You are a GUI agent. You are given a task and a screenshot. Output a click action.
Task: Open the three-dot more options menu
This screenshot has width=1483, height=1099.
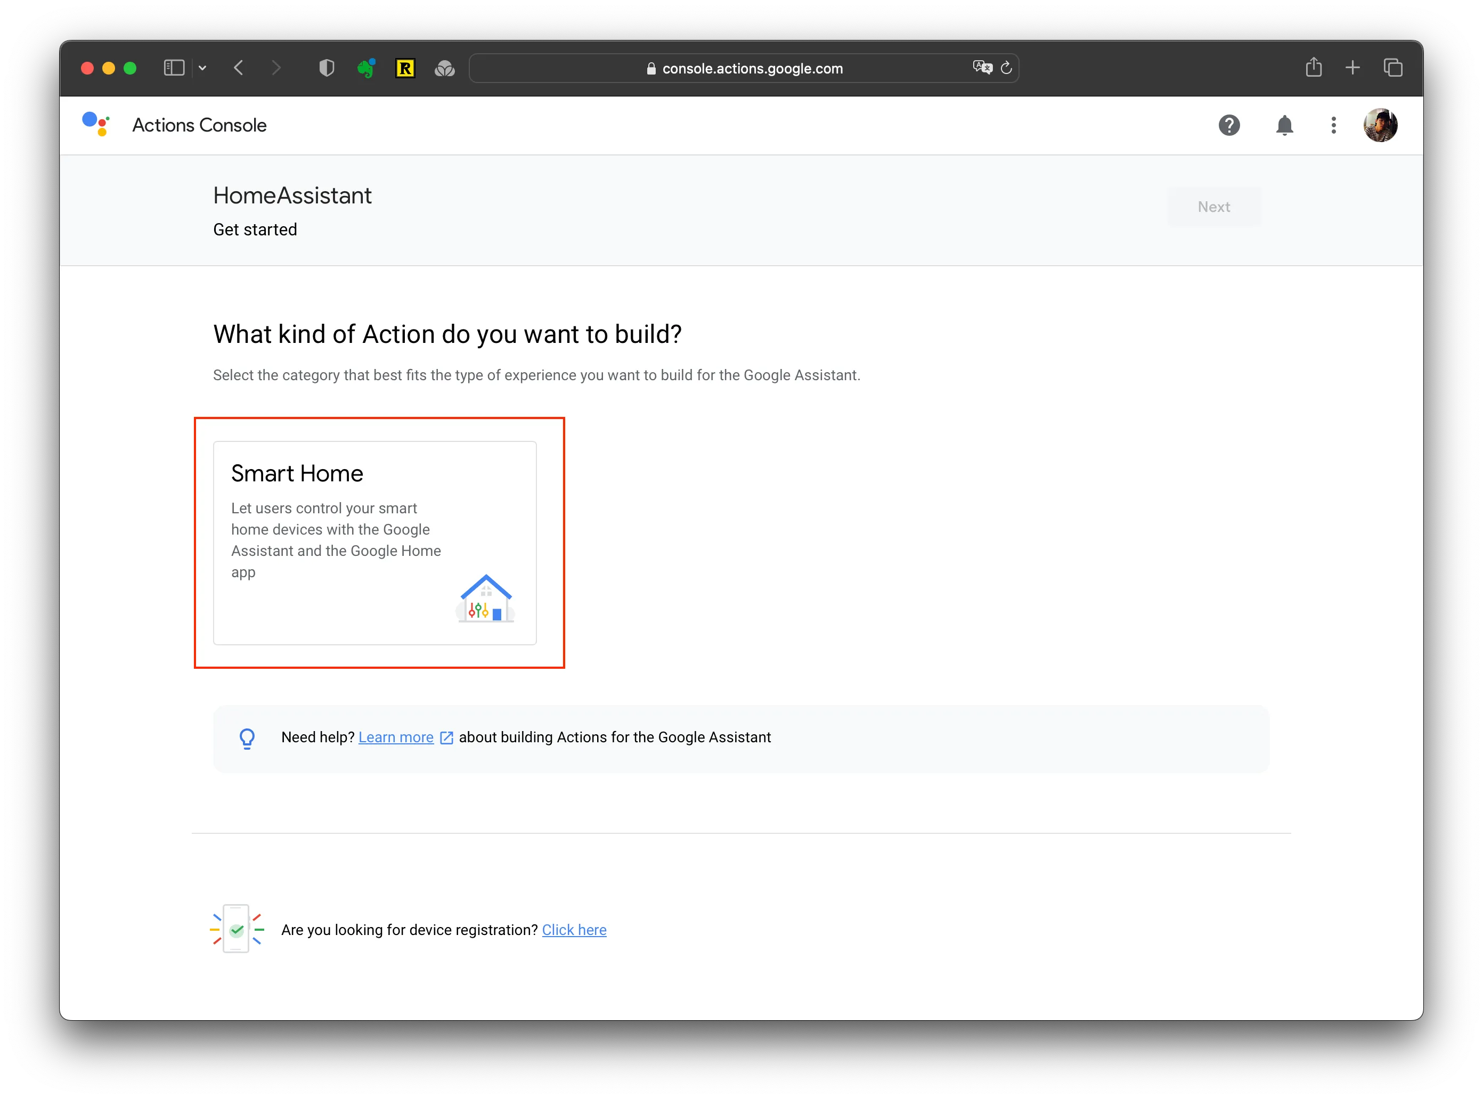[x=1333, y=125]
